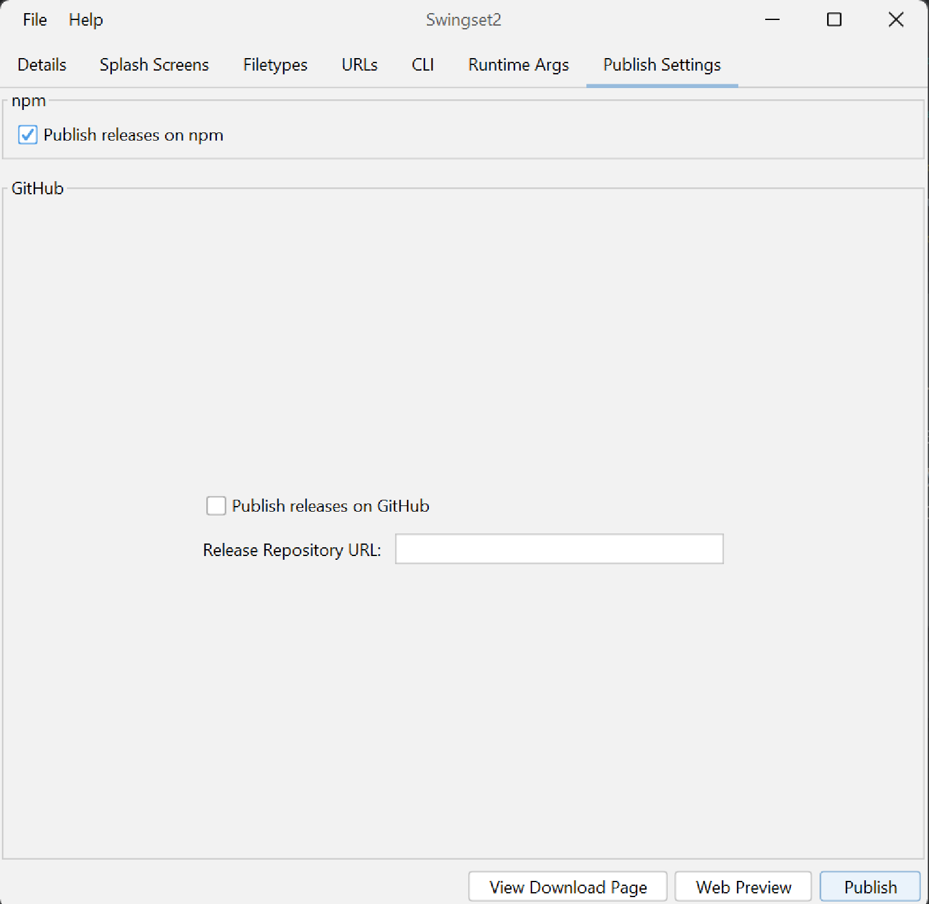Minimize the Swingset2 window
Viewport: 929px width, 904px height.
772,19
